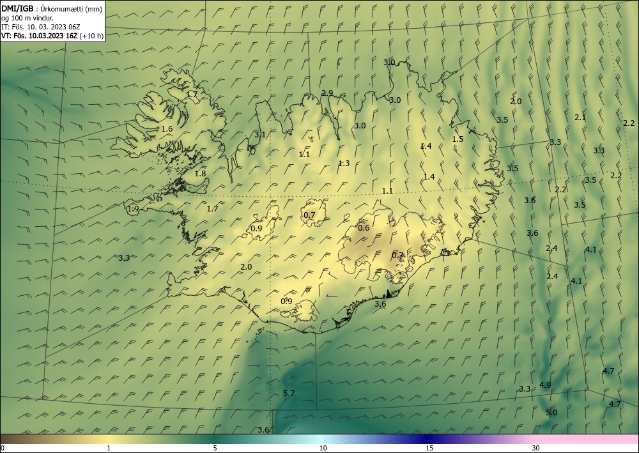Click the title text 'DMI/IGB : Úrkomumætti (mm)'
639x453 pixels.
tap(52, 8)
